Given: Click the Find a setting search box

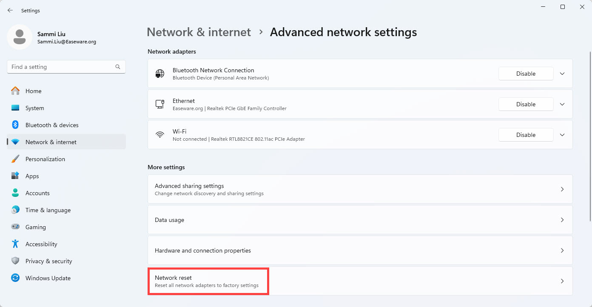Looking at the screenshot, I should pyautogui.click(x=62, y=67).
